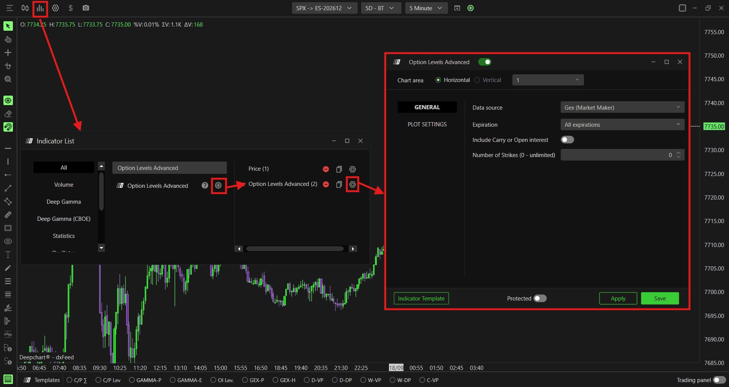Open chart settings gear in top toolbar
This screenshot has width=729, height=387.
55,8
